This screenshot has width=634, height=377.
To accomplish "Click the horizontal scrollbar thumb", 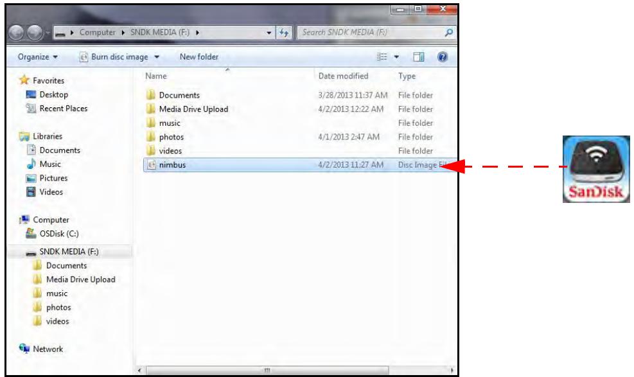I will click(x=267, y=370).
